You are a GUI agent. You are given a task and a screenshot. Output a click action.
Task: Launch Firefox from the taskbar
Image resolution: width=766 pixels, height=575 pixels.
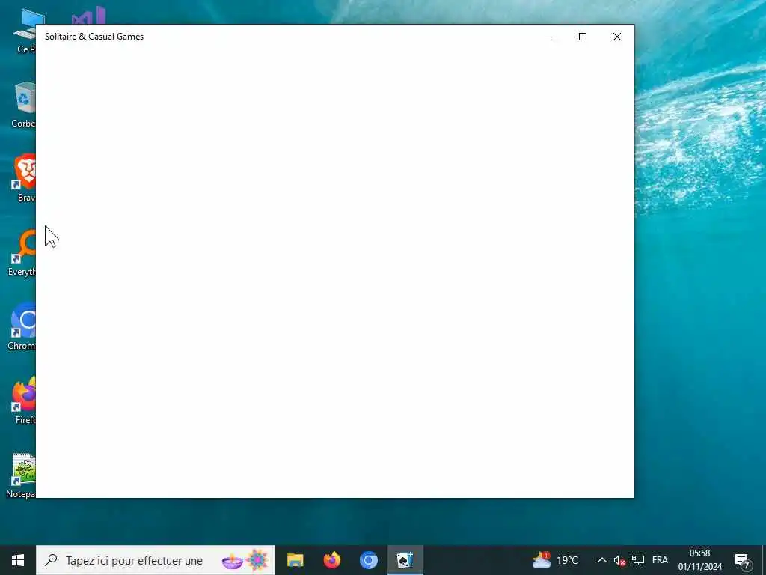331,560
